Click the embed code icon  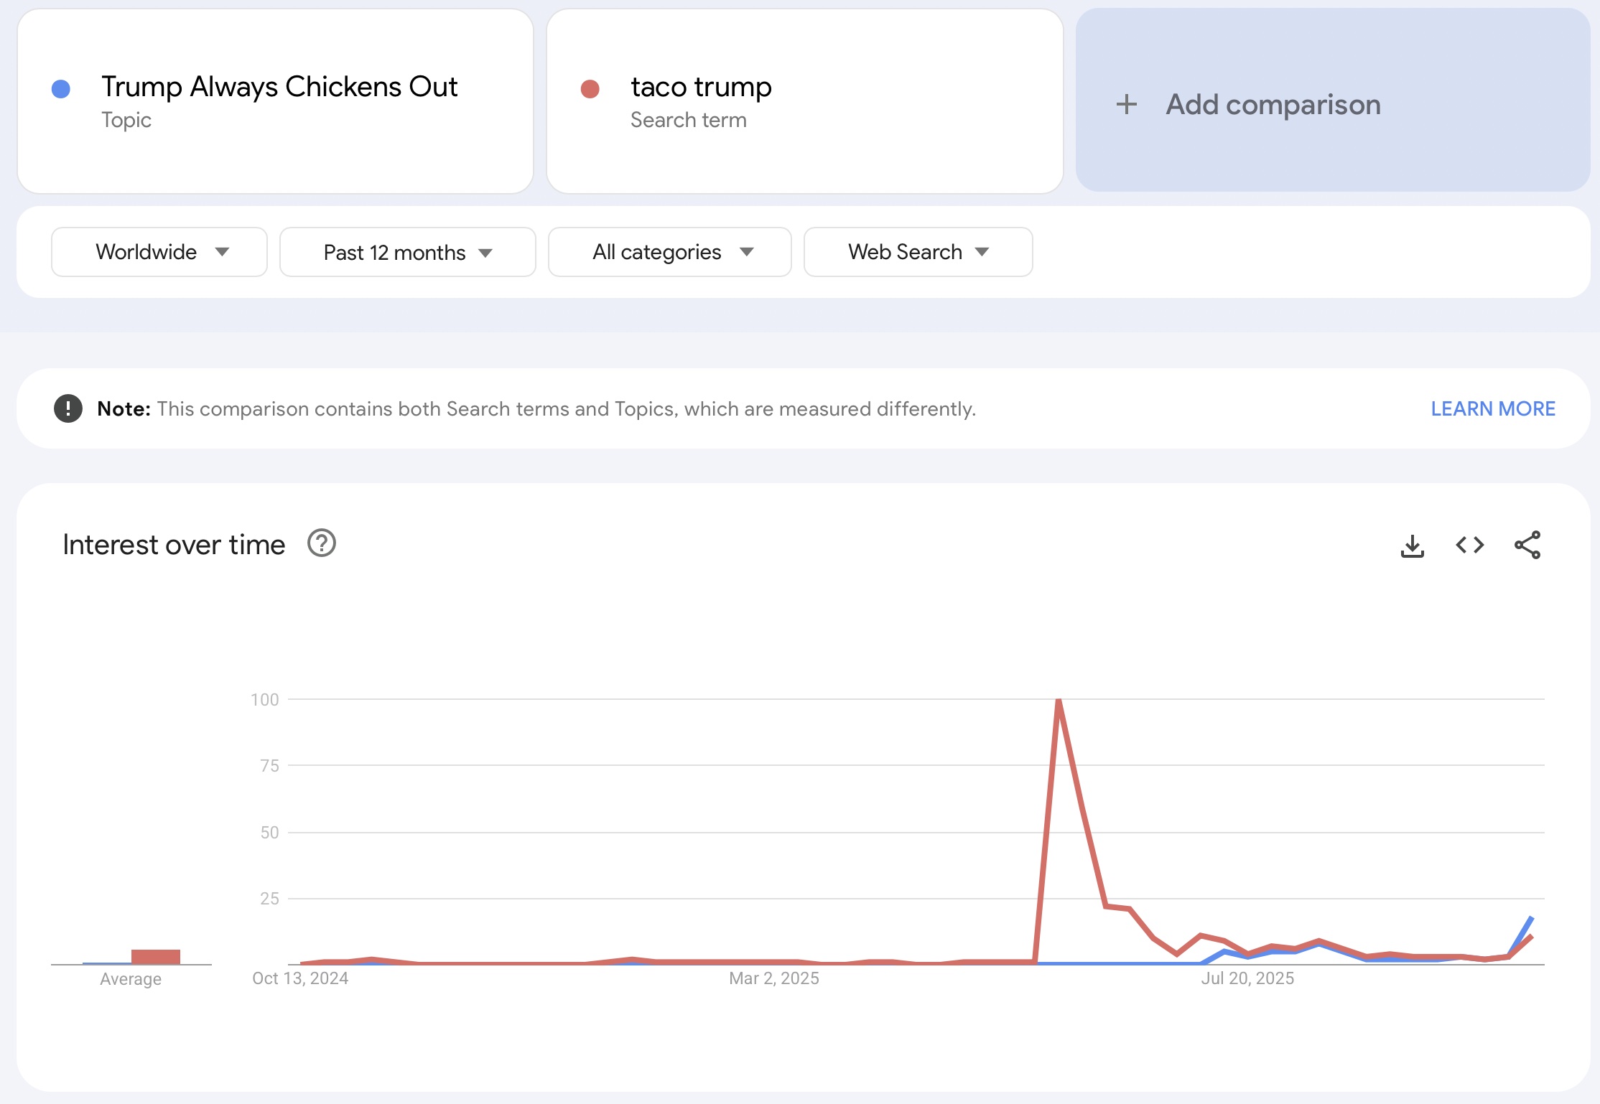tap(1469, 546)
